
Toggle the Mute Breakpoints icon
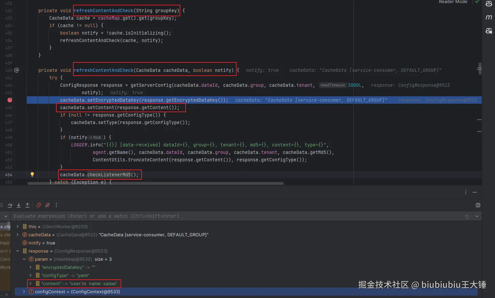[48, 205]
